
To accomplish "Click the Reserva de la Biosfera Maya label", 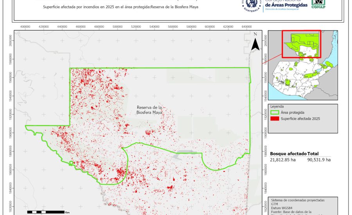I will [149, 110].
